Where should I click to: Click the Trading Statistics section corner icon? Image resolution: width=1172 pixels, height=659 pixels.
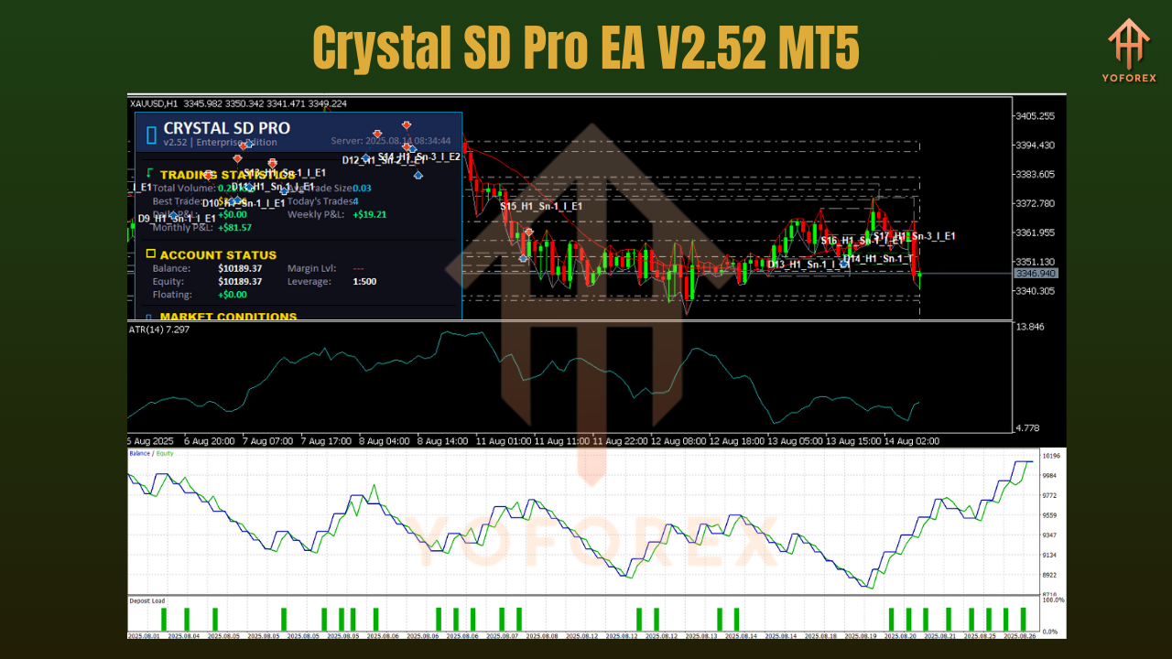tap(147, 174)
